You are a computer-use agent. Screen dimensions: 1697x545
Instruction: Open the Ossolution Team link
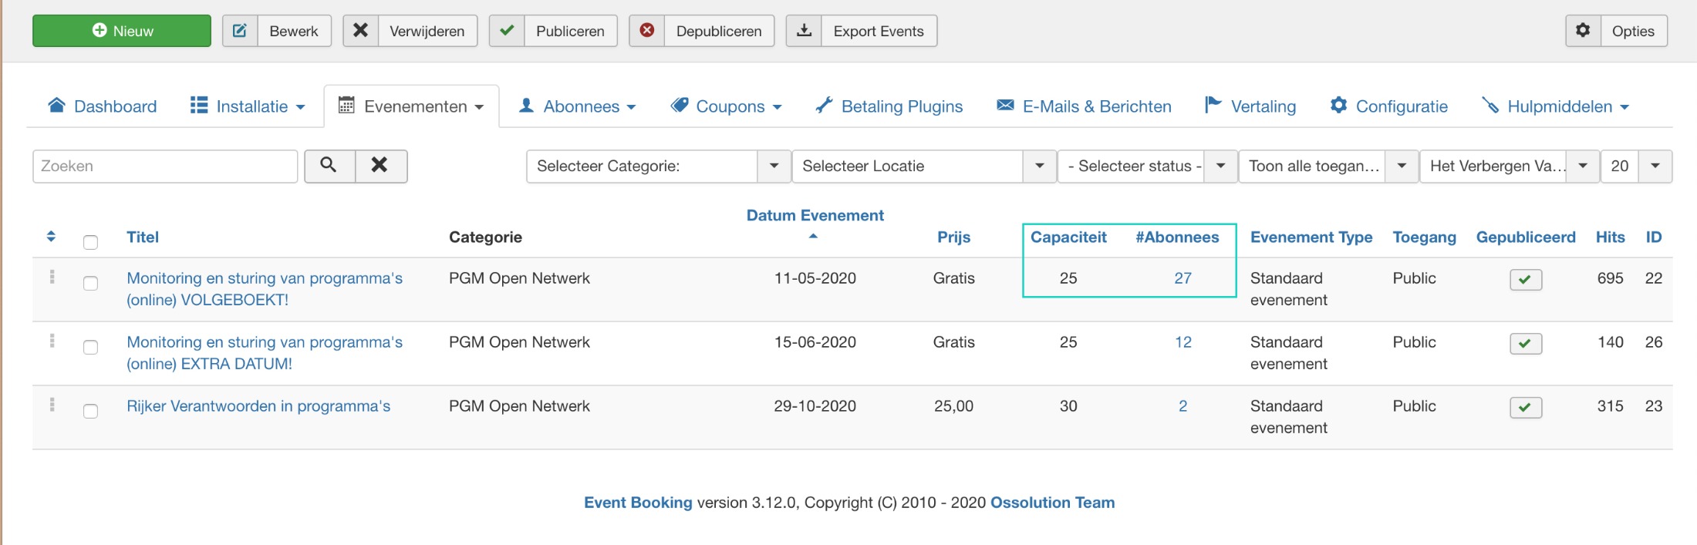click(x=1052, y=503)
